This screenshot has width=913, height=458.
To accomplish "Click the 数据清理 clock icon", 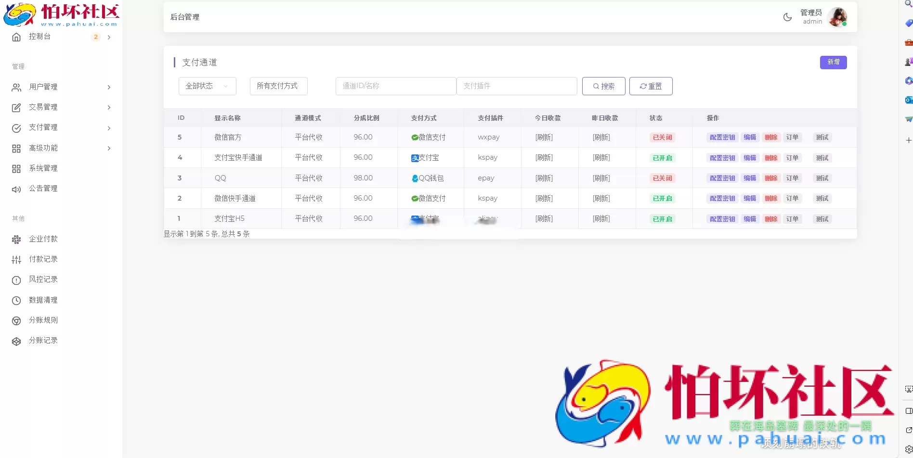I will click(16, 299).
